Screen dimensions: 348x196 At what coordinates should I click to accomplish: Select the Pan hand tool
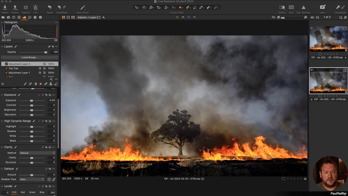tap(144, 8)
